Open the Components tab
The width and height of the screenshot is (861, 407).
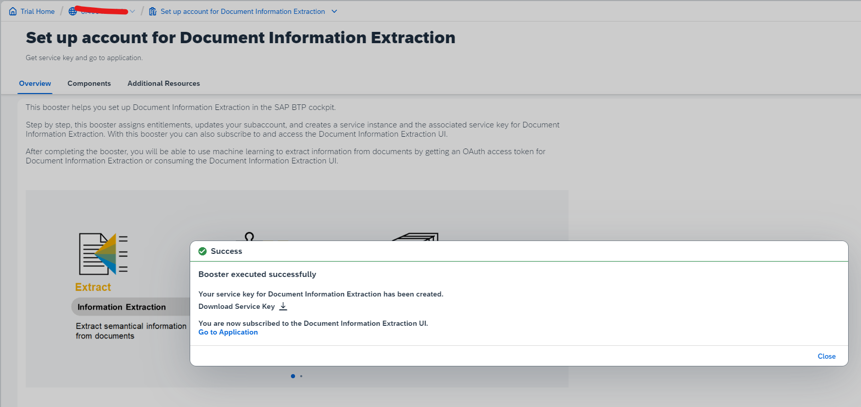(89, 83)
